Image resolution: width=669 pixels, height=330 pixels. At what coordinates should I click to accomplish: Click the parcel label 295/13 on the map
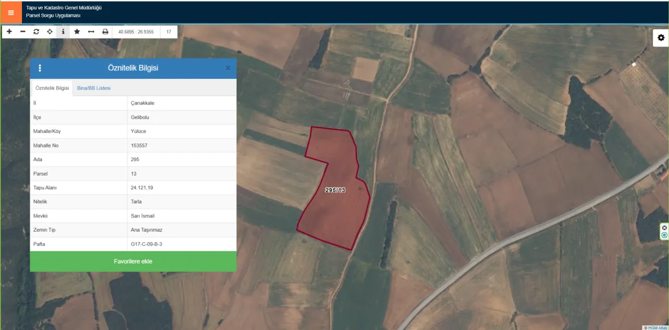[335, 190]
